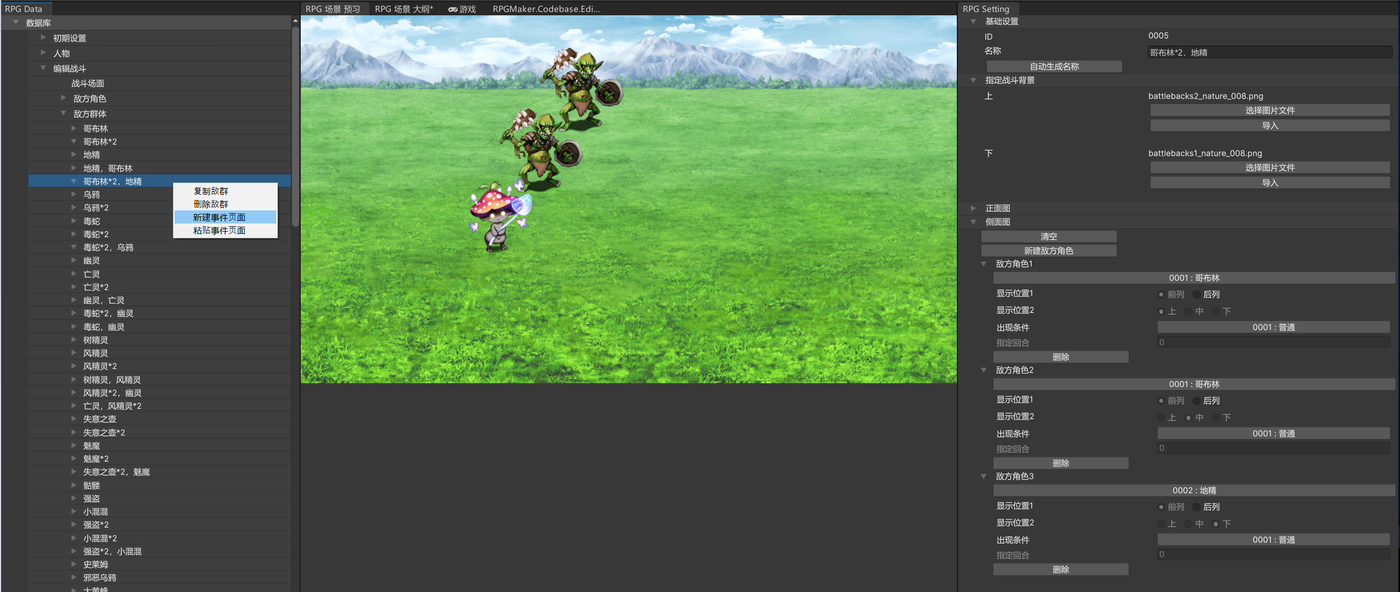Open the 0002 : 地精 enemy dropdown

[1194, 491]
